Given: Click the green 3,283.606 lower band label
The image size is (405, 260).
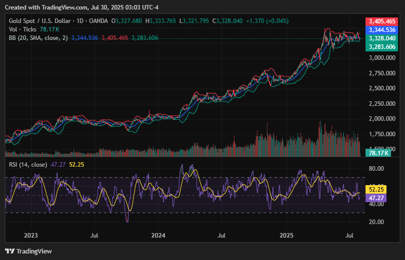Looking at the screenshot, I should (382, 46).
